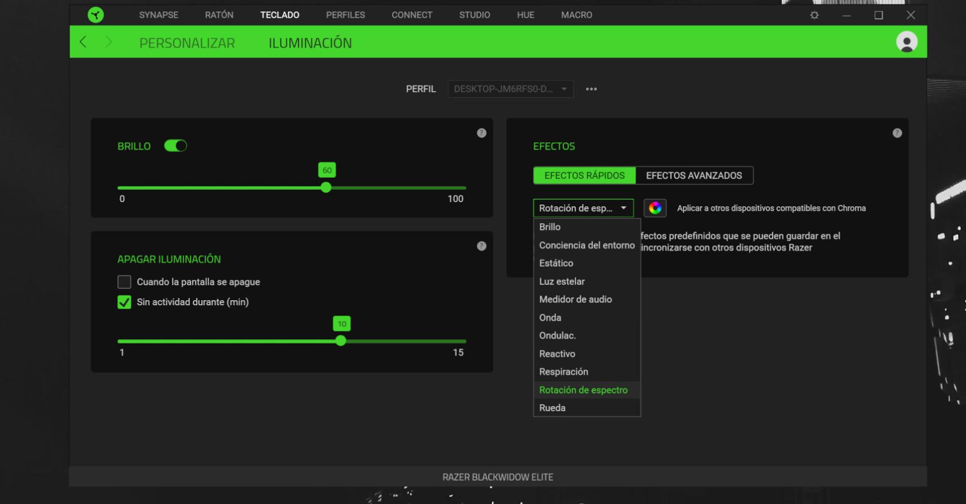Click the inactivity minutes slider handle
966x504 pixels.
click(x=340, y=341)
